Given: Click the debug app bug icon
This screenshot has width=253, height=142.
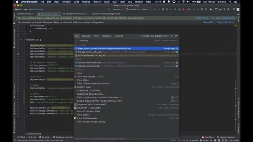Looking at the screenshot, I should [x=167, y=9].
